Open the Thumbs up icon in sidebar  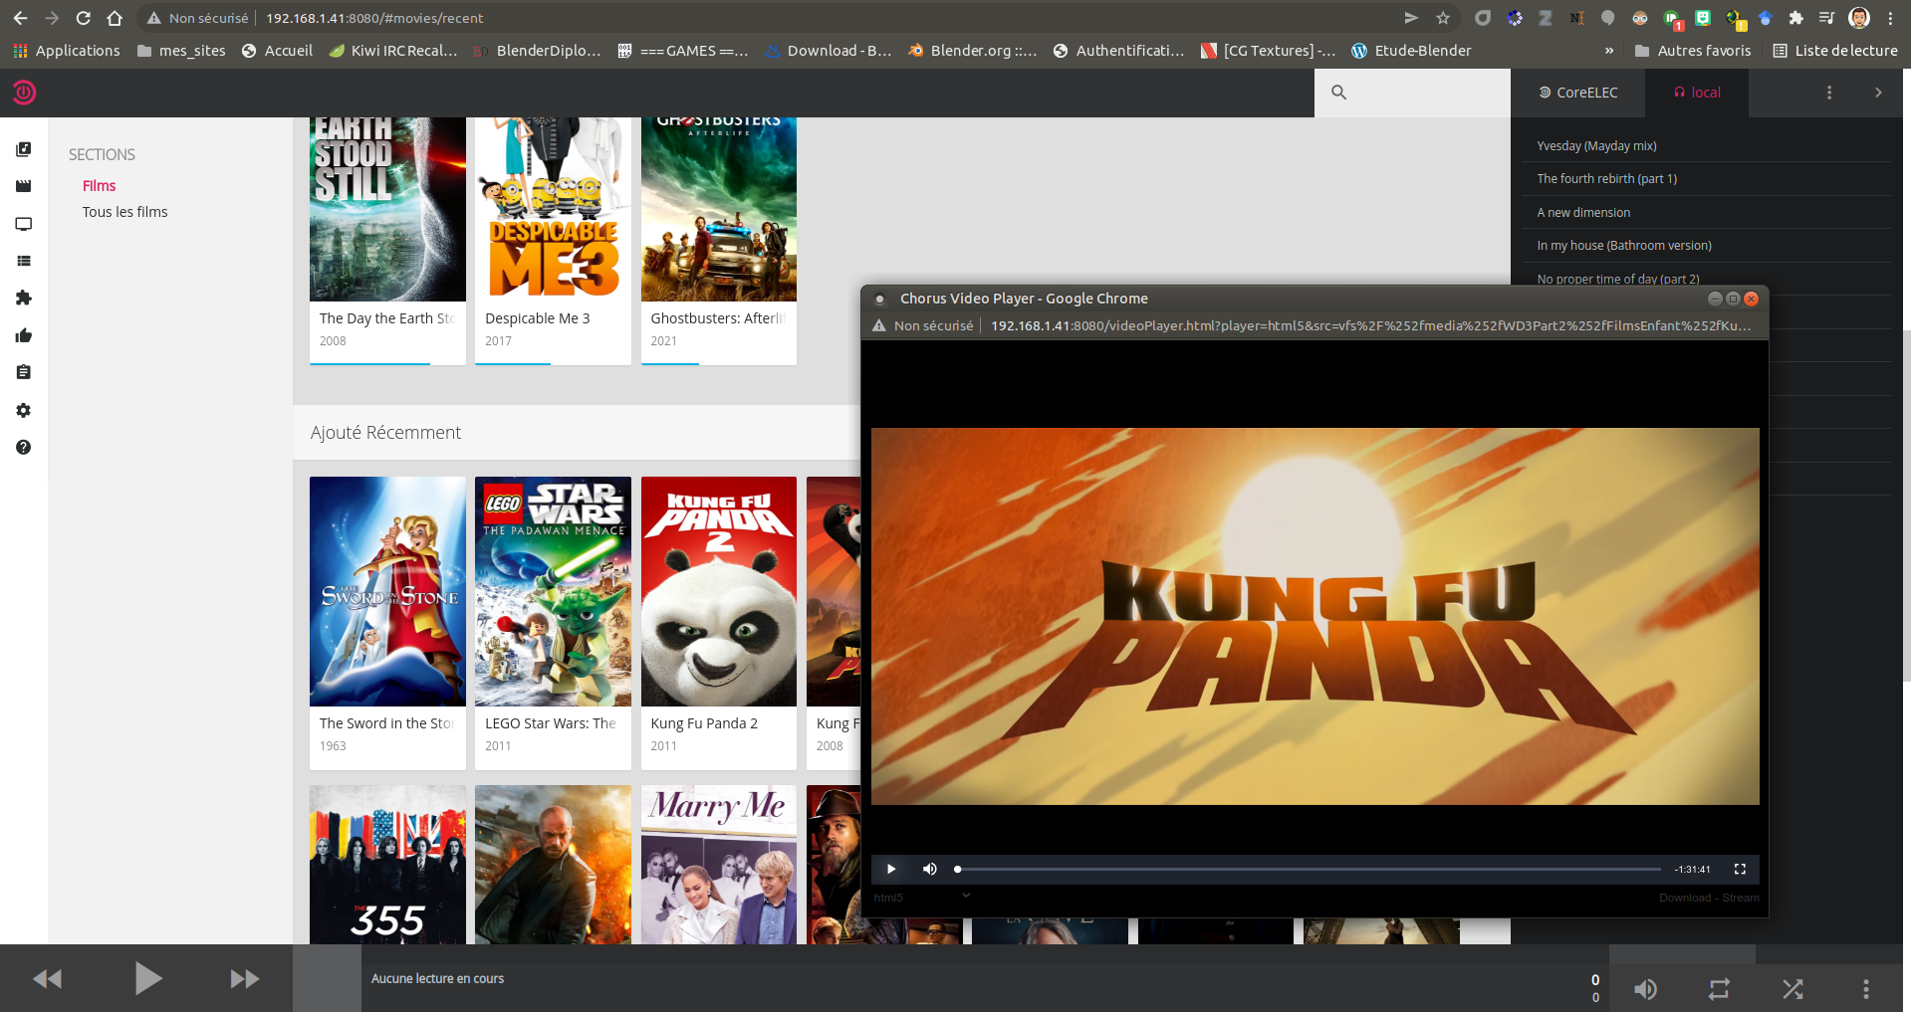click(x=24, y=335)
